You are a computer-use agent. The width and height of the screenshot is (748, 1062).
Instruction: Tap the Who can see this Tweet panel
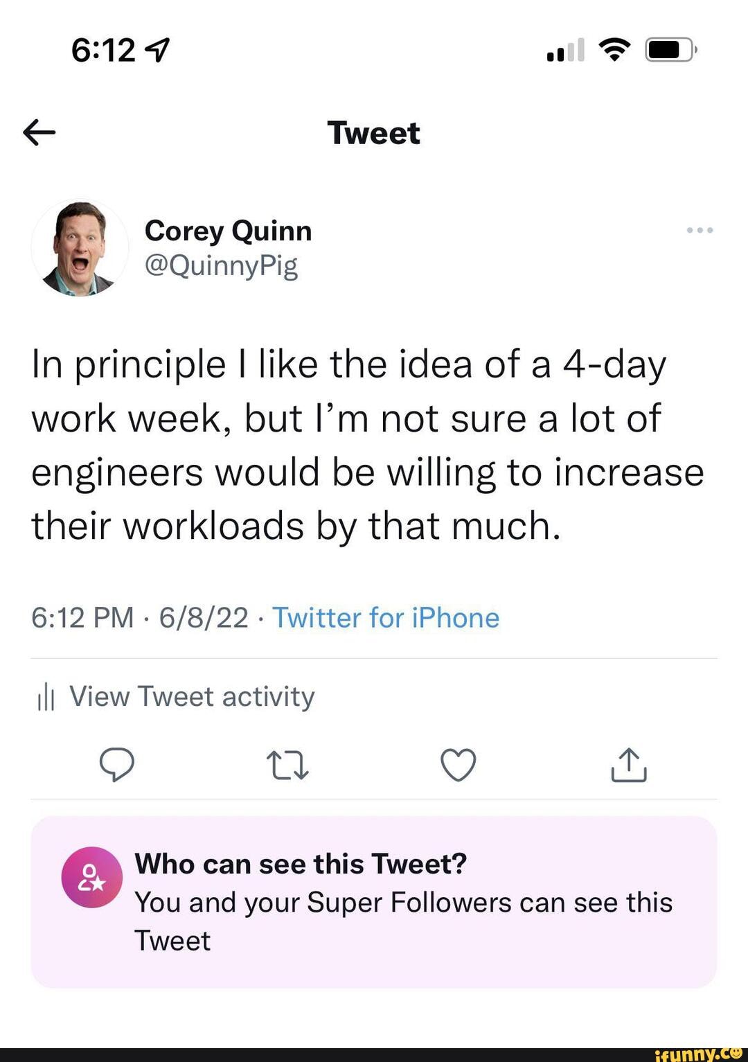(x=374, y=901)
